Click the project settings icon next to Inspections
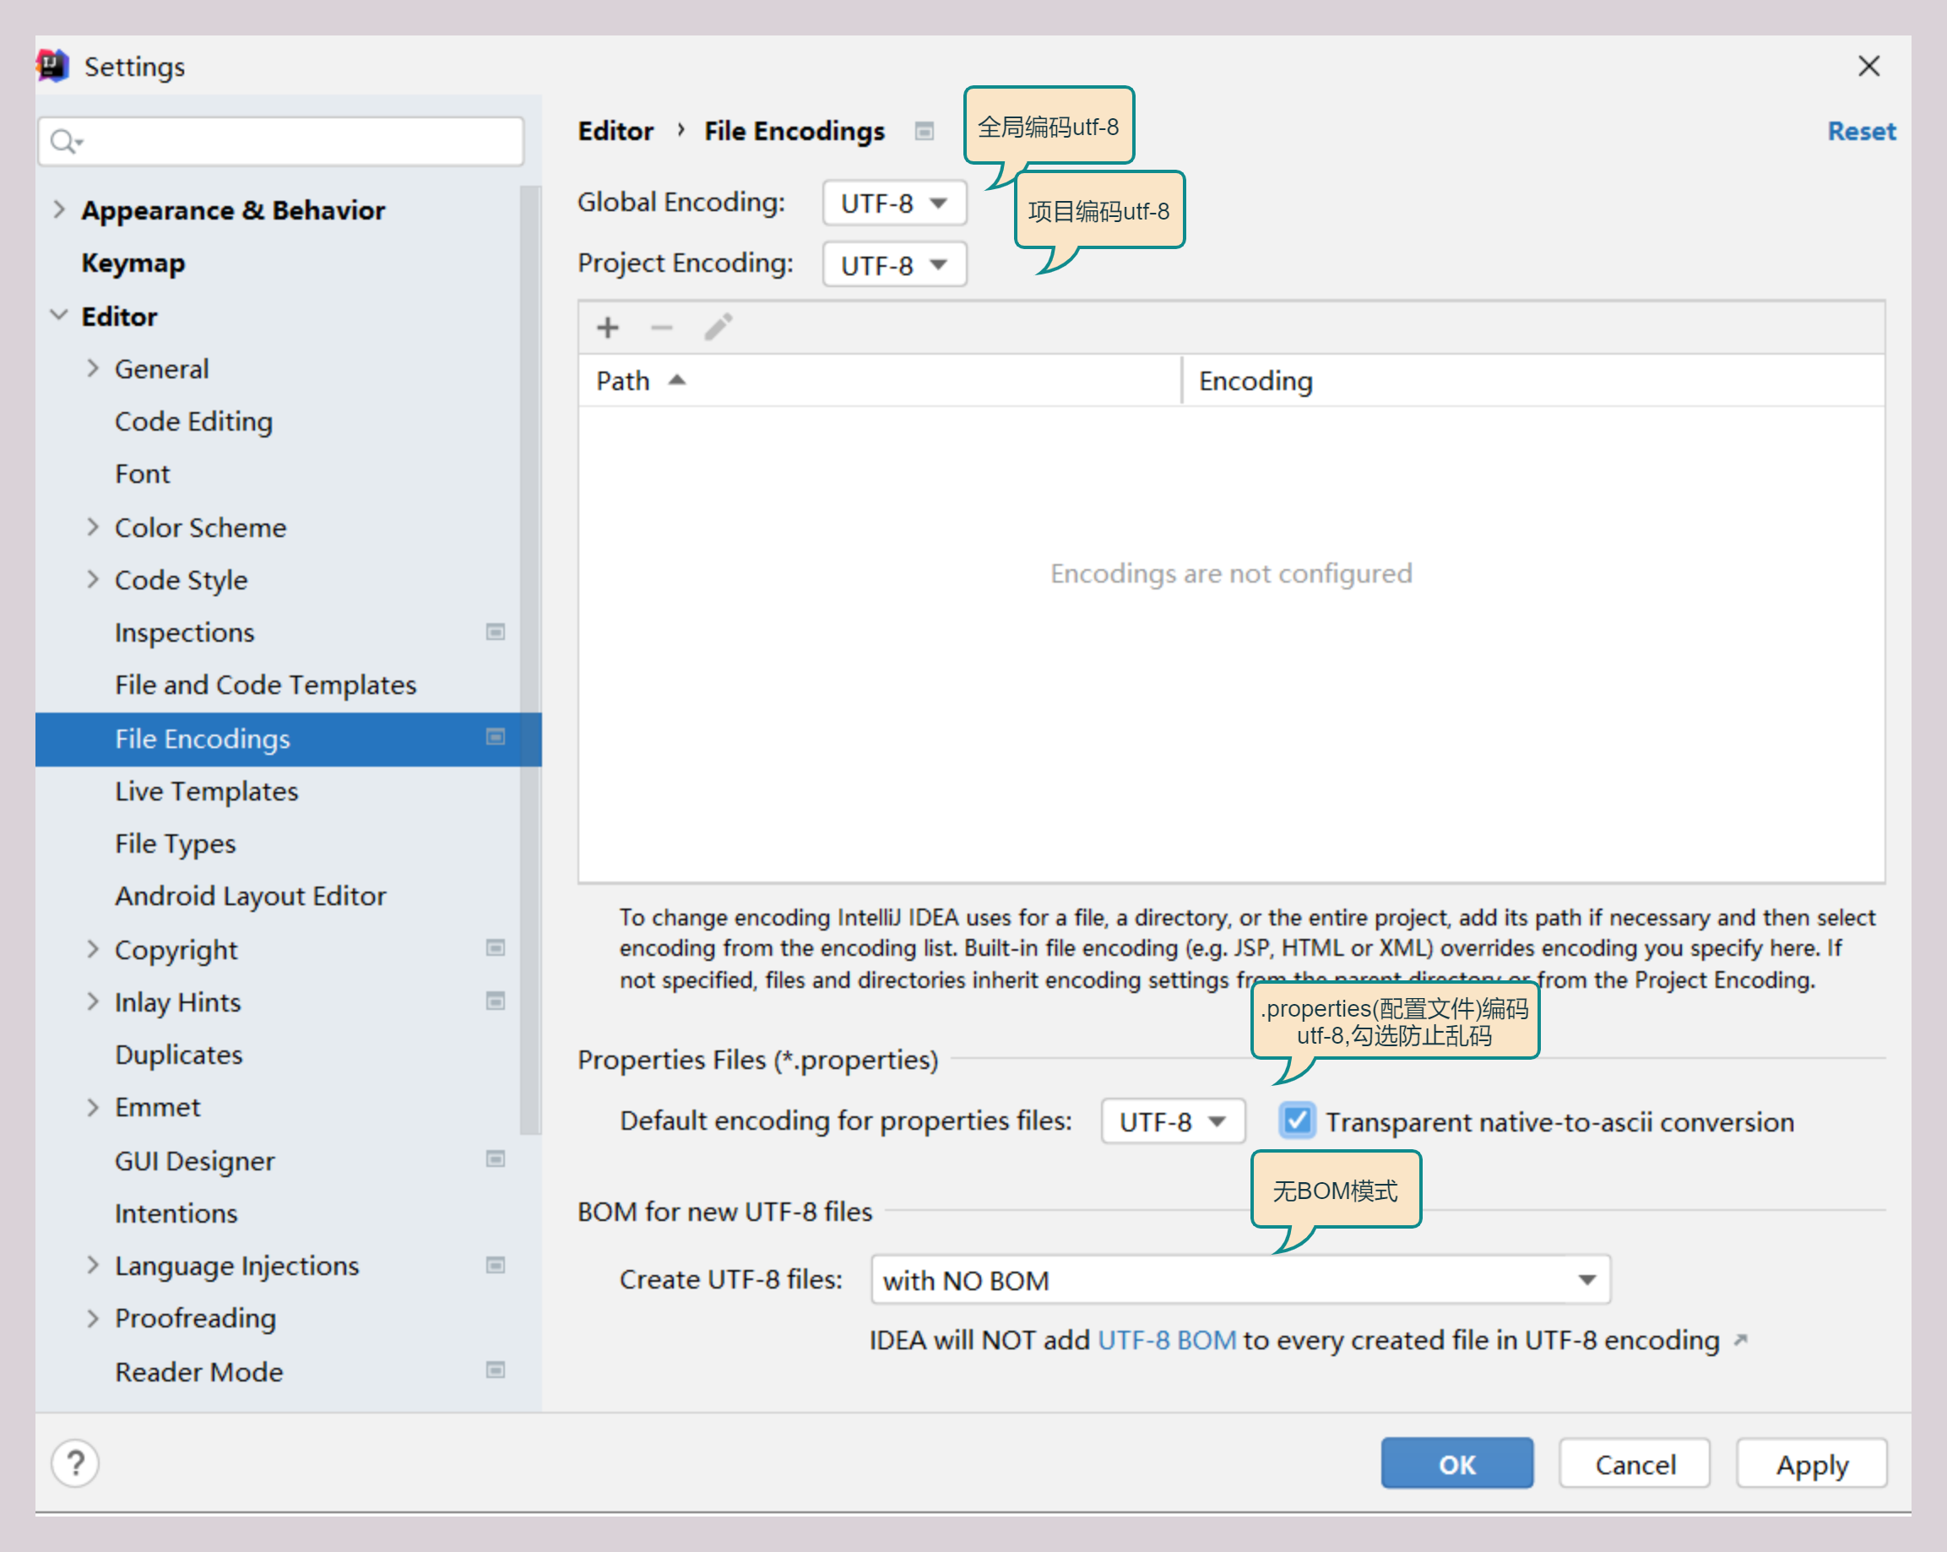The height and width of the screenshot is (1552, 1947). 495,632
